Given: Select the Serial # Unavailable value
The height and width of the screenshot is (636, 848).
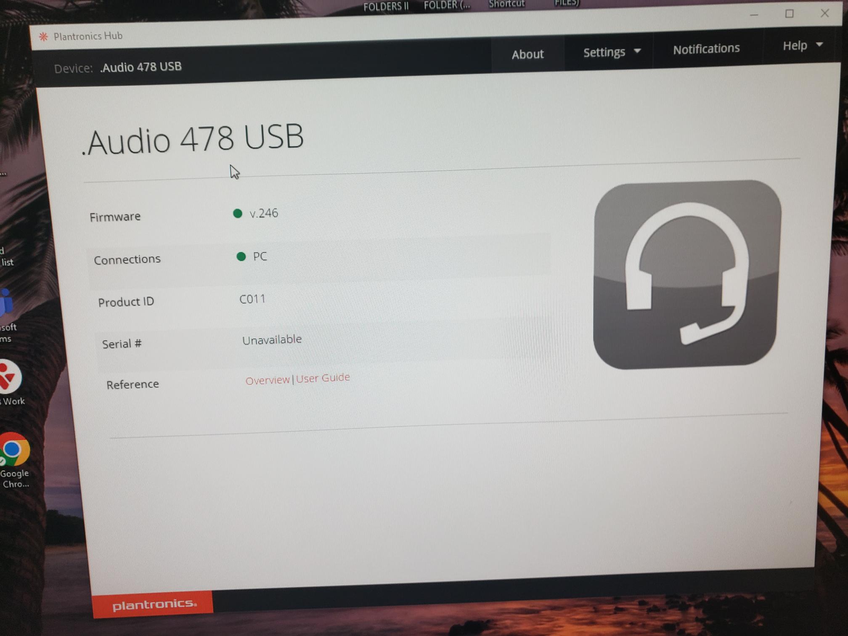Looking at the screenshot, I should click(272, 340).
